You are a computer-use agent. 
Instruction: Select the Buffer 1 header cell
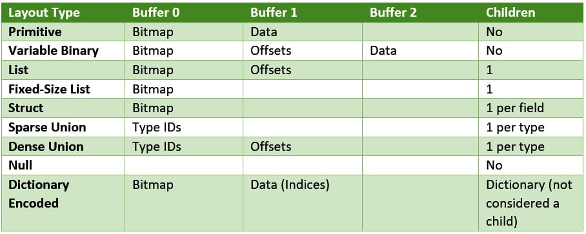point(302,13)
